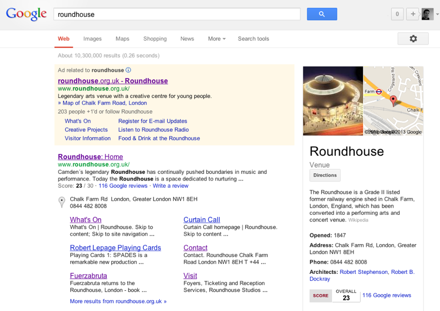Open architect Robert Stephenson link
The height and width of the screenshot is (311, 440).
pos(363,272)
